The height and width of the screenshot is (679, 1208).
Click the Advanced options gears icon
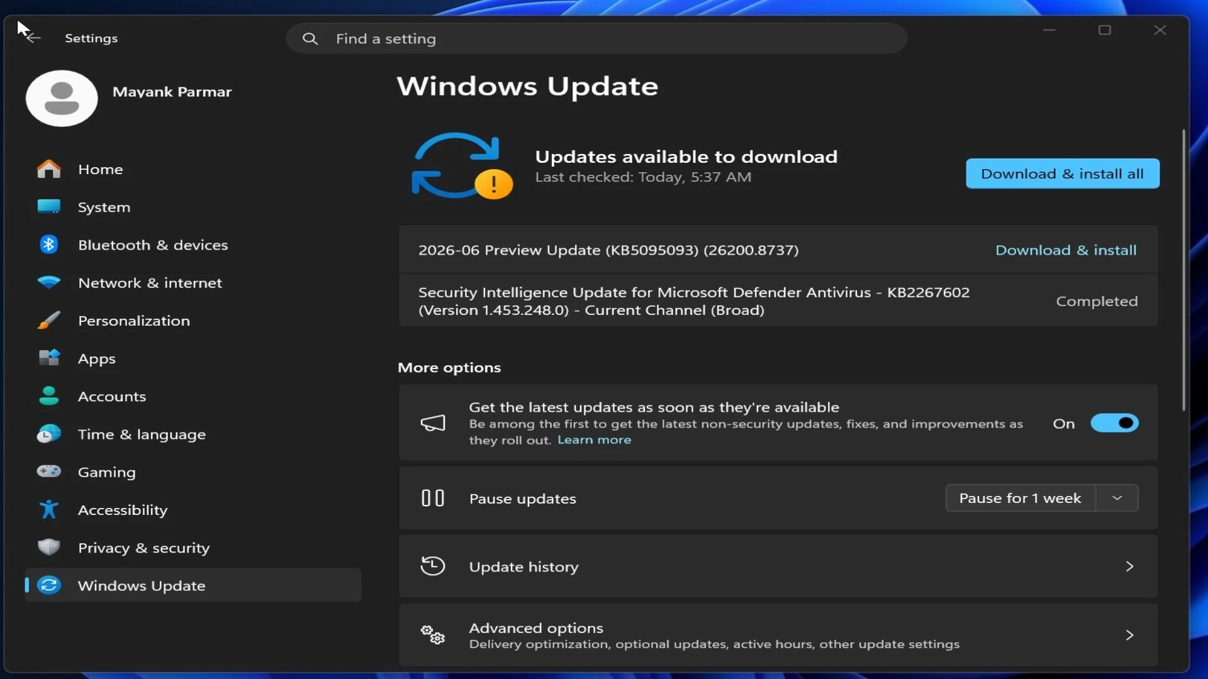pyautogui.click(x=433, y=635)
